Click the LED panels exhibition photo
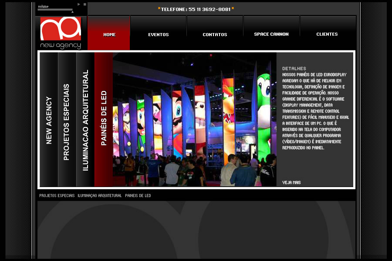This screenshot has height=261, width=392. 195,119
